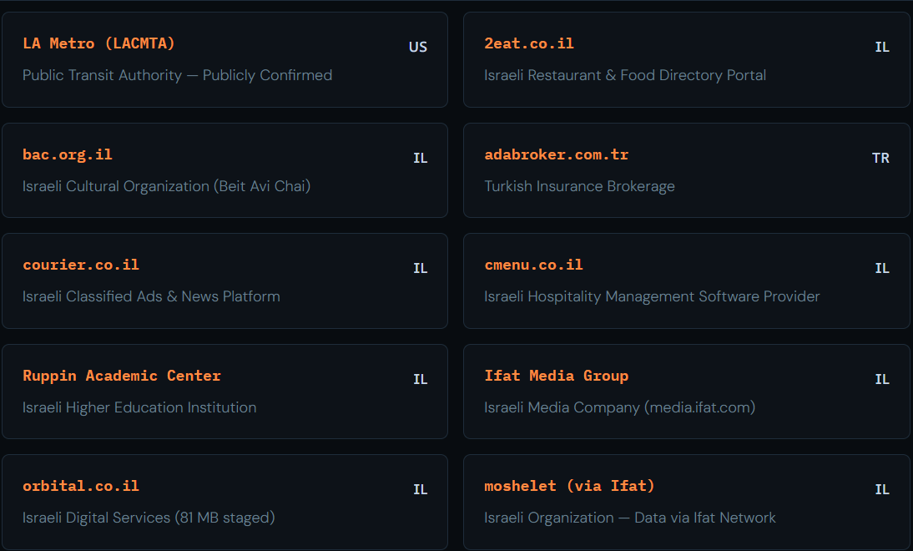Open the cmenu.co.il card title

click(533, 265)
